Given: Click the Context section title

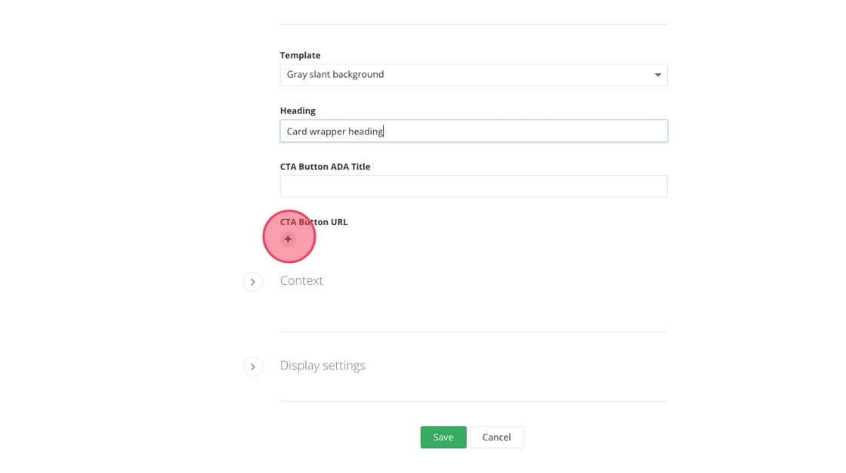Looking at the screenshot, I should pyautogui.click(x=301, y=280).
